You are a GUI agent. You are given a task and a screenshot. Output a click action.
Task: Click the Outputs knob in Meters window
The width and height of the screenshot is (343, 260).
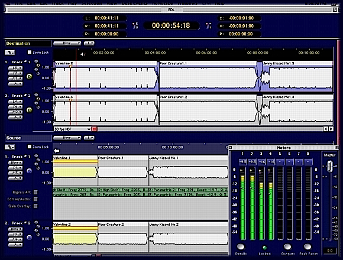(287, 246)
